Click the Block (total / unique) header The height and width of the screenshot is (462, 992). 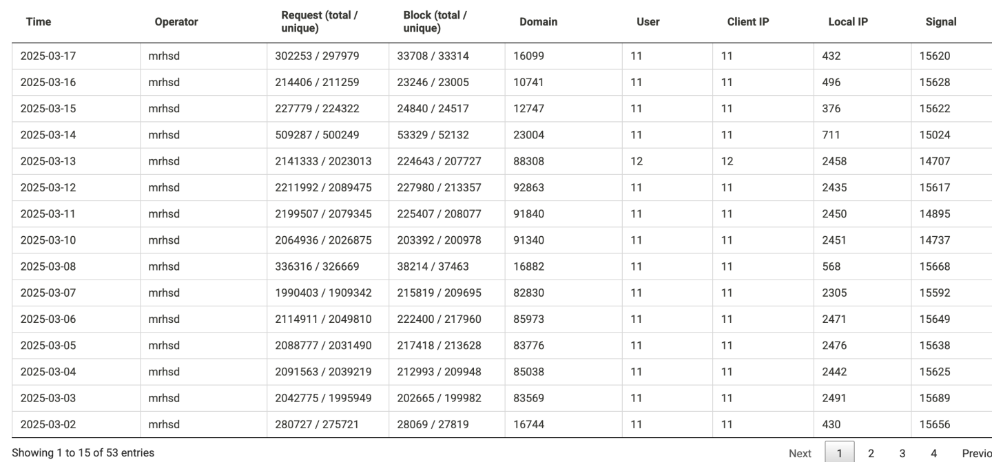(x=435, y=22)
